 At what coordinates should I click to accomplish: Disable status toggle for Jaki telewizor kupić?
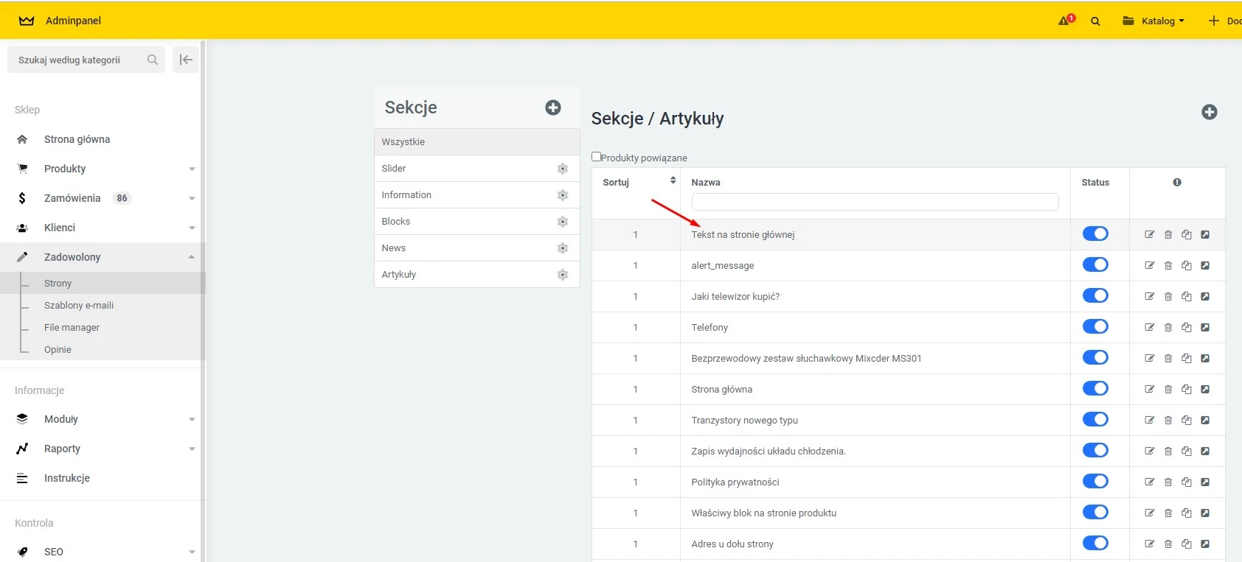pyautogui.click(x=1095, y=296)
